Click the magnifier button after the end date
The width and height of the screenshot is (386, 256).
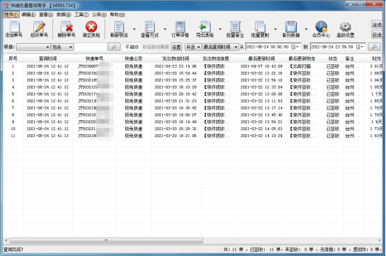click(374, 47)
